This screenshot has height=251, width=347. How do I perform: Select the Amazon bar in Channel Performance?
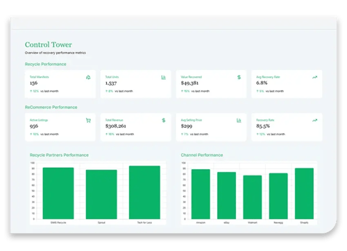pos(201,194)
